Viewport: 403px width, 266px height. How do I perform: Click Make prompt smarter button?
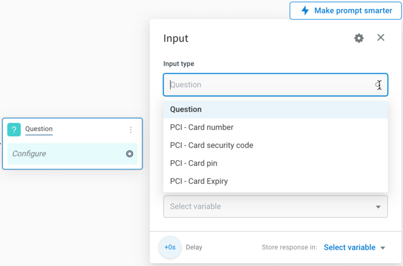[345, 11]
